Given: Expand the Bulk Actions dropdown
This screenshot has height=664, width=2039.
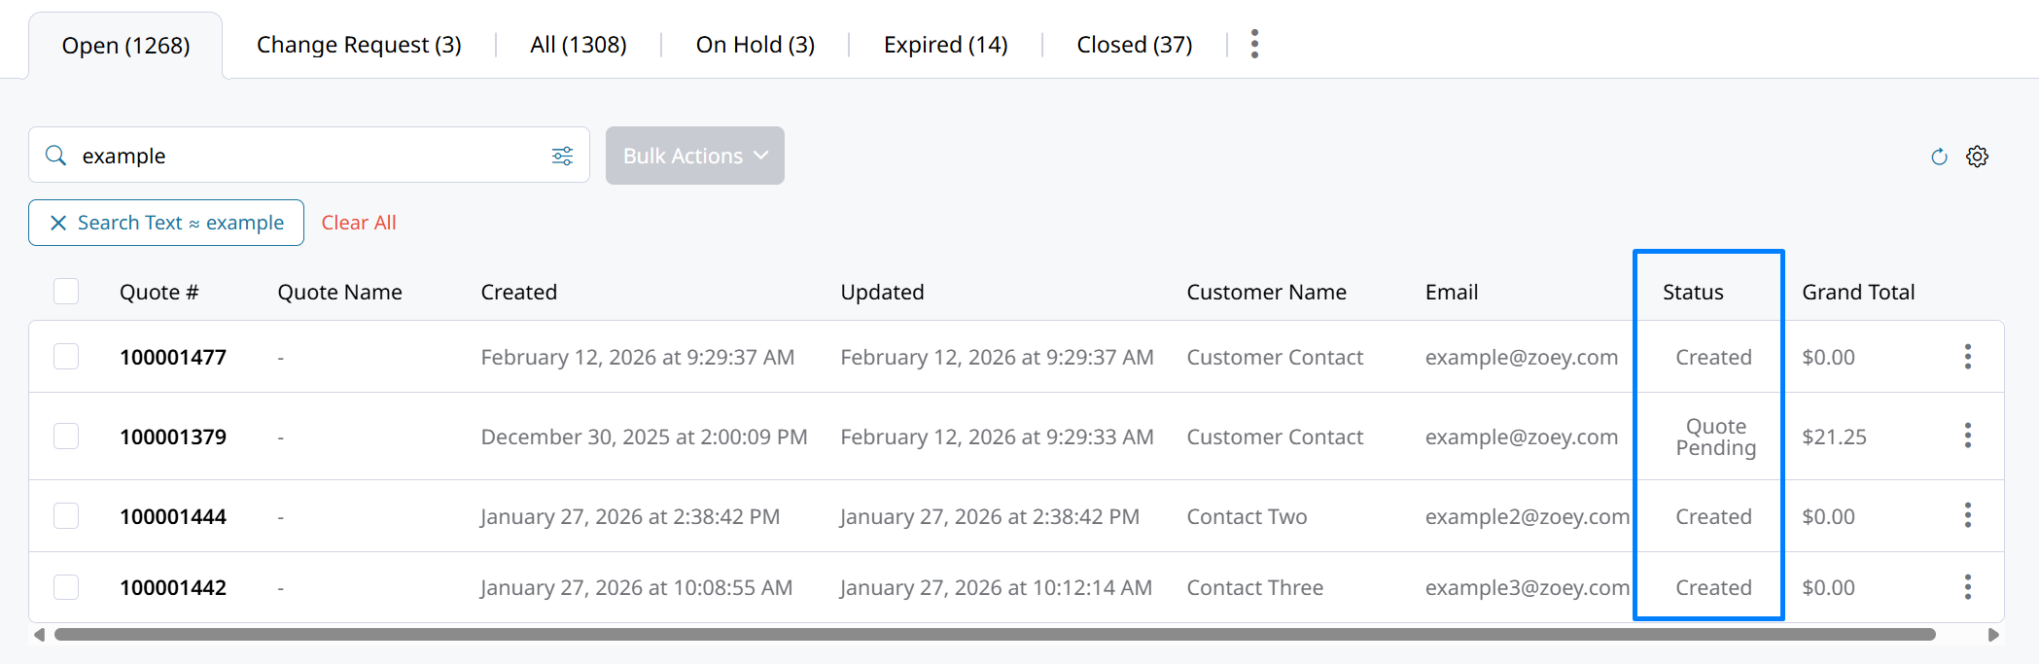Looking at the screenshot, I should pyautogui.click(x=694, y=156).
